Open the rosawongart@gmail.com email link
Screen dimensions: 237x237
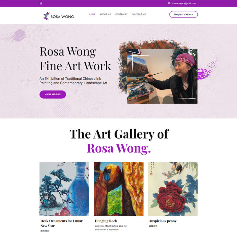pos(184,3)
